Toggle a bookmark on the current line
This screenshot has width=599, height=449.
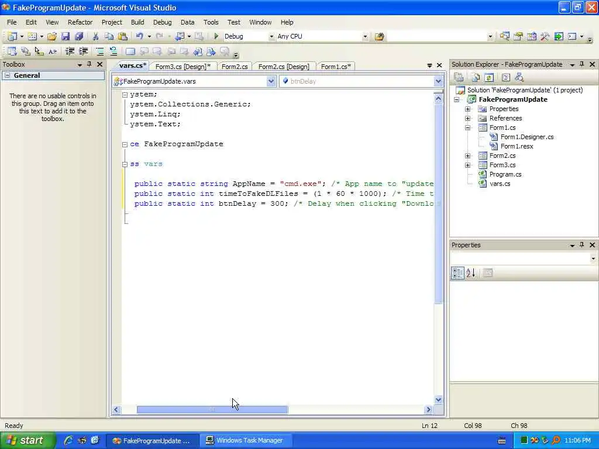[130, 51]
